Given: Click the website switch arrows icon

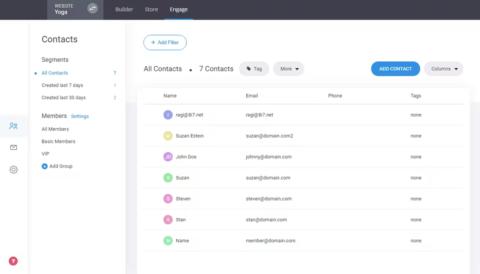Looking at the screenshot, I should 93,8.
